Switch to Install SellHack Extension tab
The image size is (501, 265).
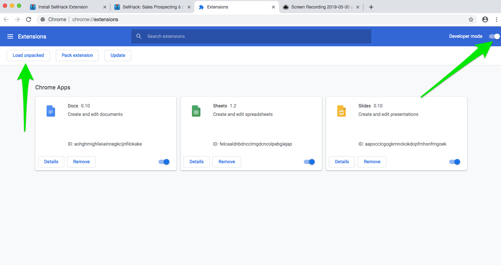pyautogui.click(x=68, y=7)
